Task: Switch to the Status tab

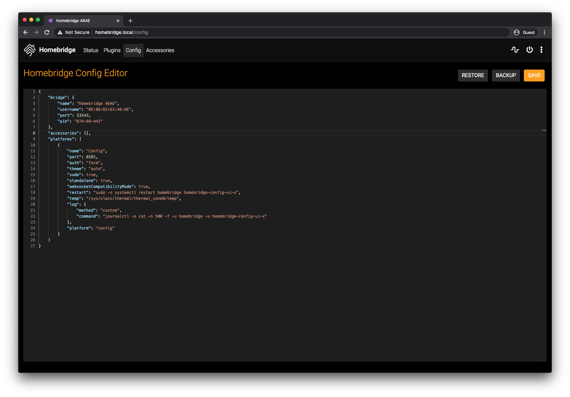Action: click(x=91, y=50)
